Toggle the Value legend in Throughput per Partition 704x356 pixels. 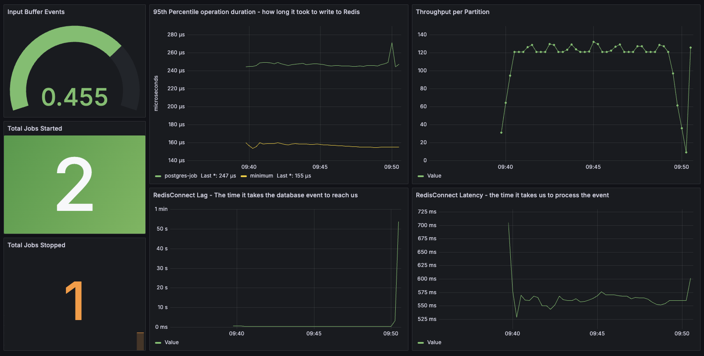coord(434,176)
